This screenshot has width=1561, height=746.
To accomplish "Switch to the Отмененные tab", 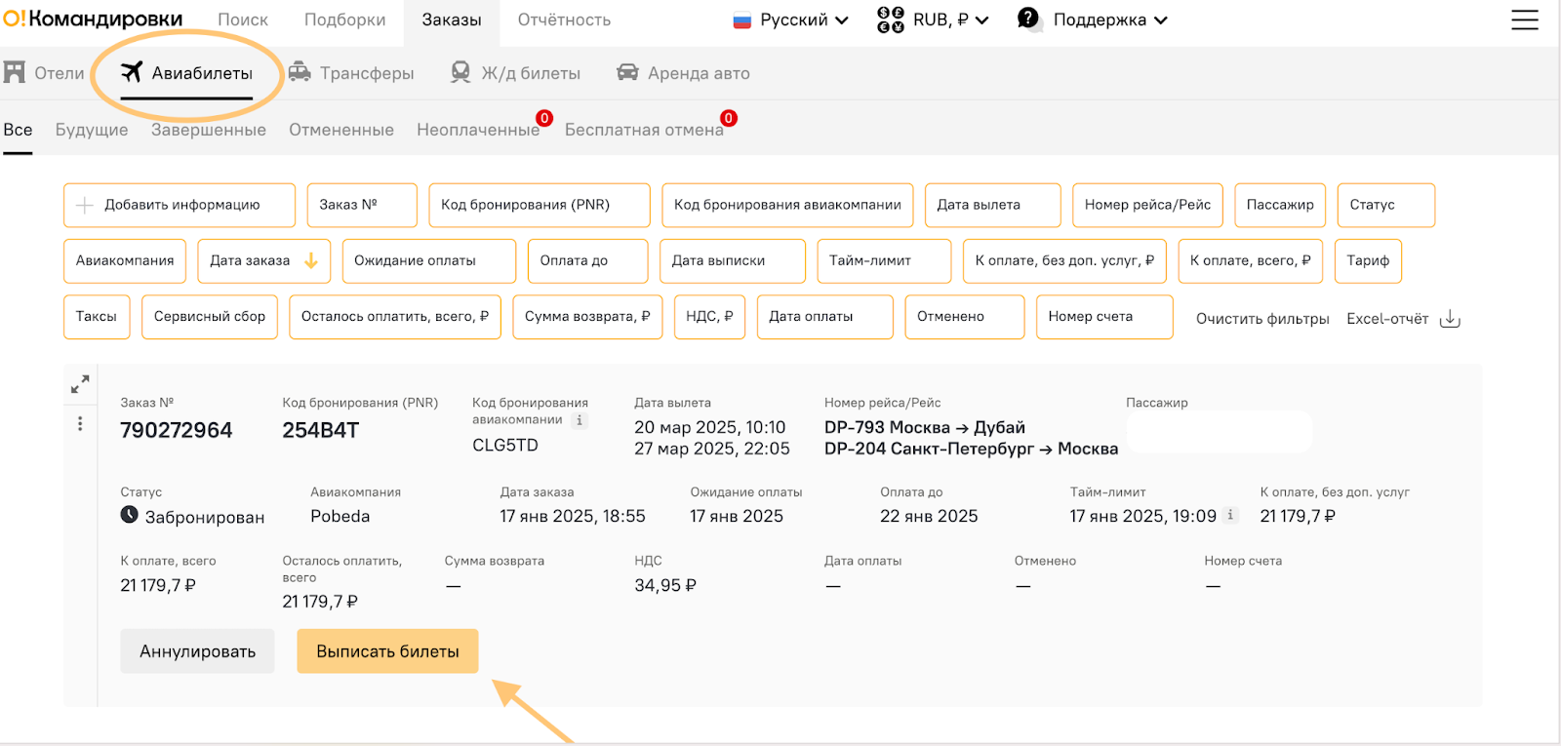I will [x=341, y=130].
